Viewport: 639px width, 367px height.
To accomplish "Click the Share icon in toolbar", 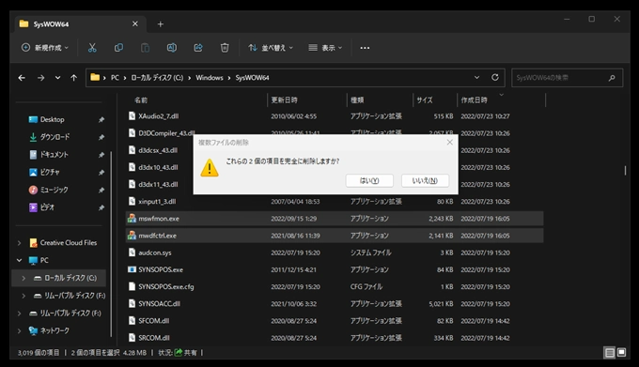I will click(x=198, y=48).
